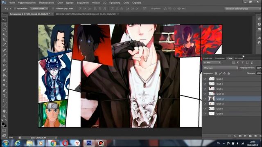This screenshot has width=262, height=147.
Task: Select the Healing Brush tool
Action: coord(4,50)
